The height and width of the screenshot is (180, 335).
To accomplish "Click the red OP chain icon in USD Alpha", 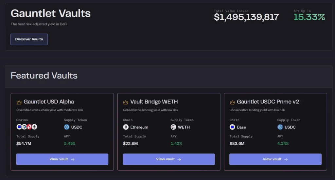I will tap(29, 127).
